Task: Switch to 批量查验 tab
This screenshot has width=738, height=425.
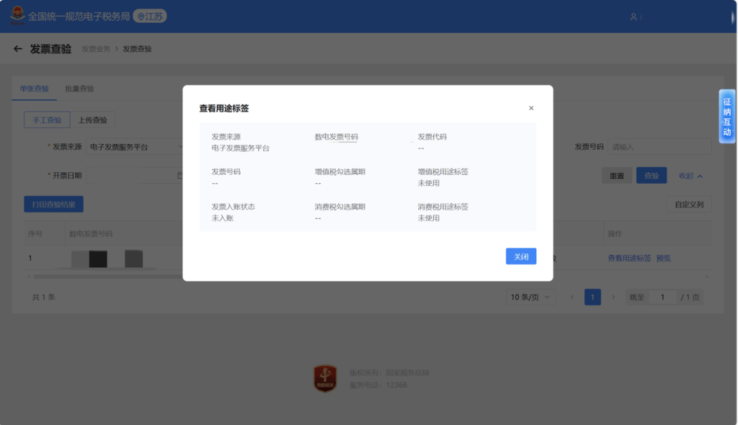Action: click(x=79, y=89)
